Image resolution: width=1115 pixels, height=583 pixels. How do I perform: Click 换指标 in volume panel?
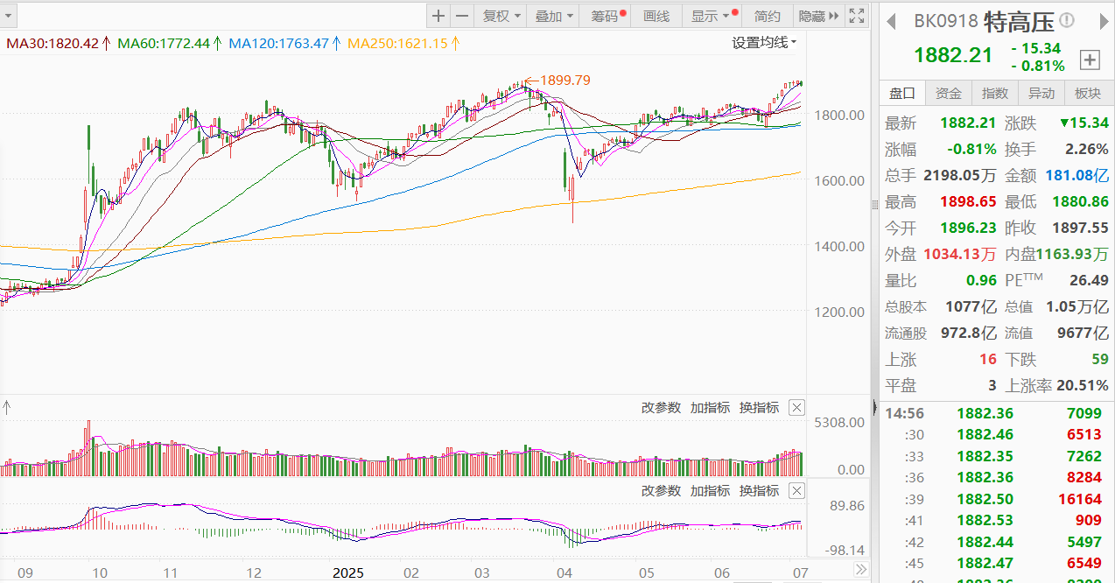(x=759, y=407)
